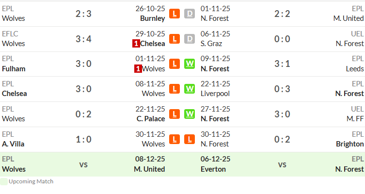The height and width of the screenshot is (194, 365).
Task: Open Brighton team link
Action: (349, 144)
